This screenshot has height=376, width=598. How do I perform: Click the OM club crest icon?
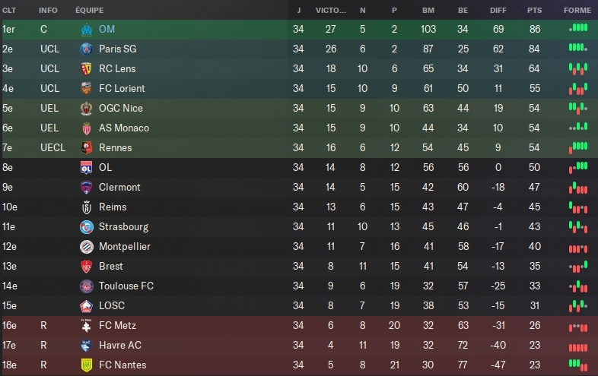pyautogui.click(x=86, y=29)
